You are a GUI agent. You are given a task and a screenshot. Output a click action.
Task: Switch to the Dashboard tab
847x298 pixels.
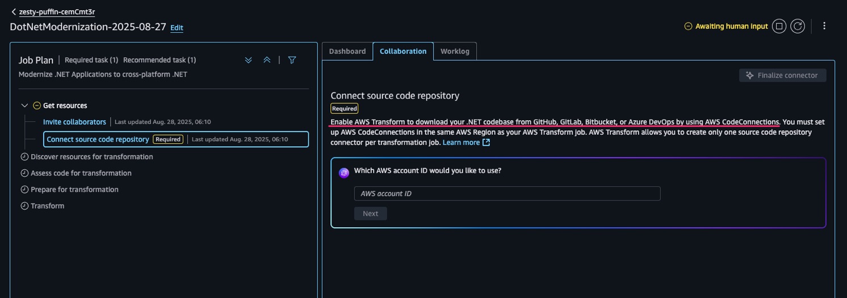click(347, 51)
